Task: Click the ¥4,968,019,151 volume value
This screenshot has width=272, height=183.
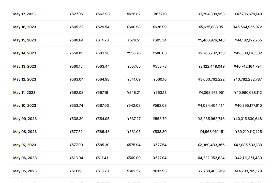Action: tap(212, 132)
